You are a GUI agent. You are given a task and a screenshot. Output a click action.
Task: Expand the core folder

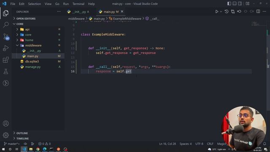coord(28,35)
